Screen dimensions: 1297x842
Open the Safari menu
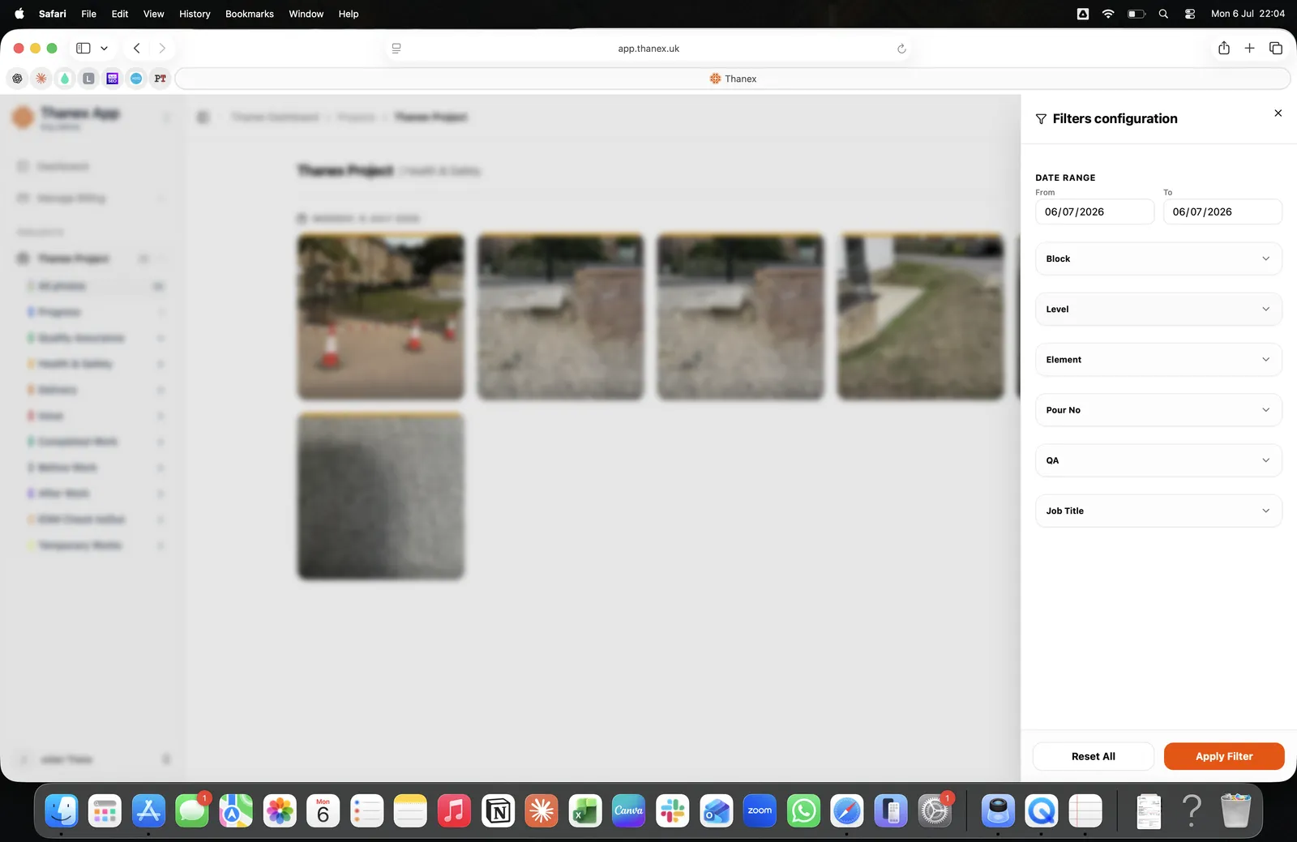tap(53, 14)
